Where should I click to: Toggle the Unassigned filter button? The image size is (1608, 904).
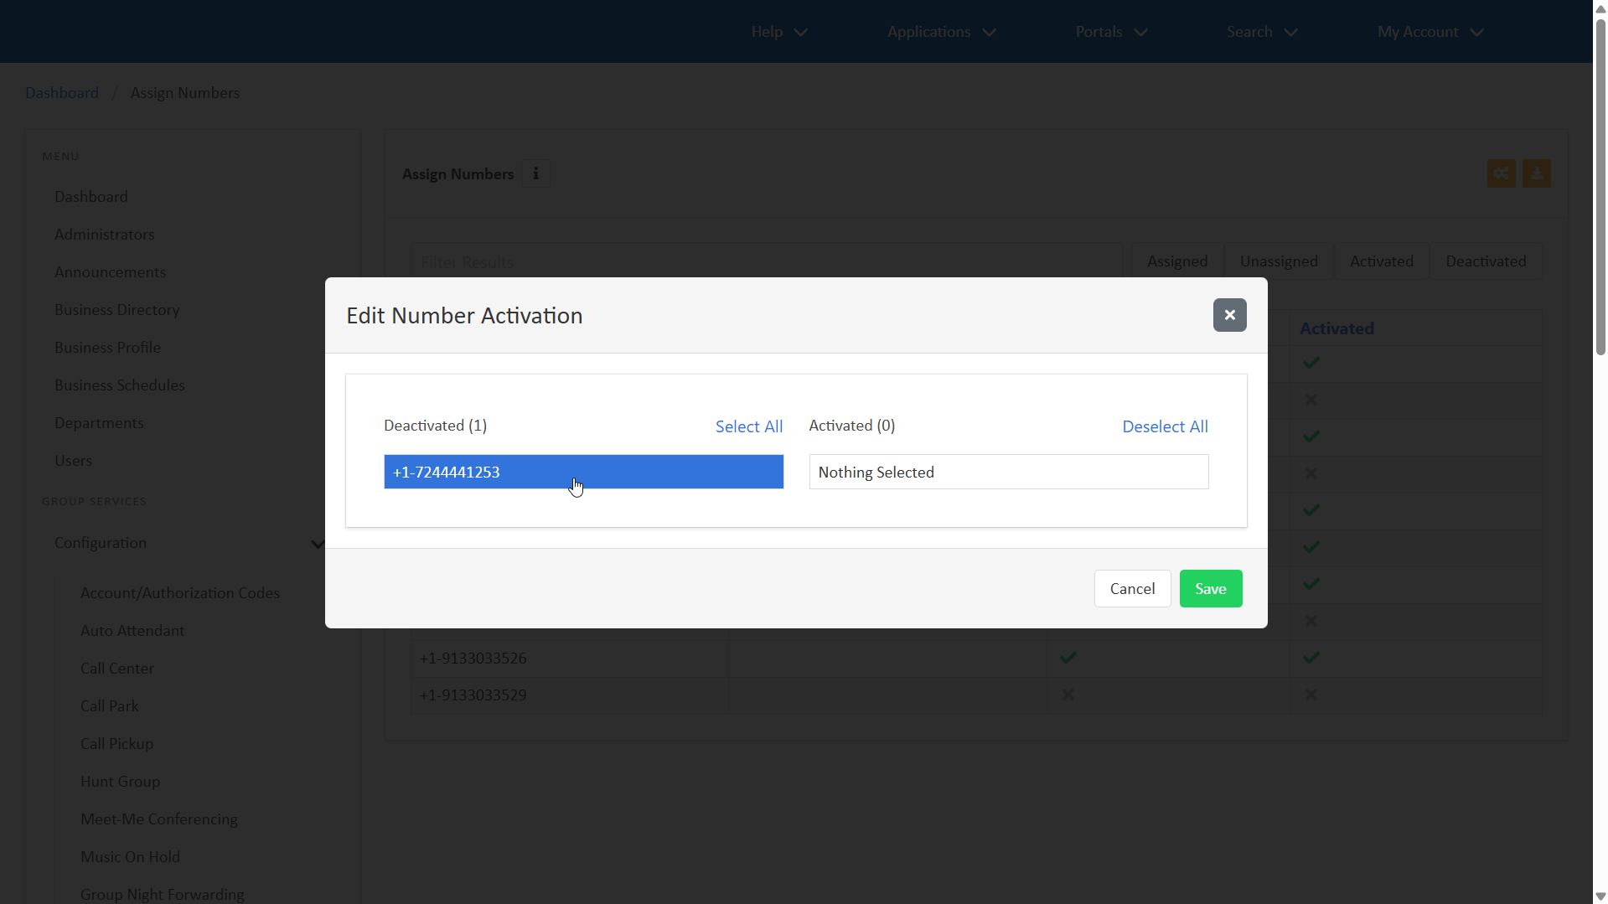[1279, 261]
